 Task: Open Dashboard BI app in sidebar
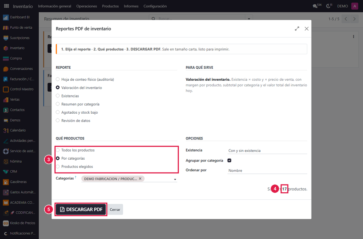pos(19,17)
